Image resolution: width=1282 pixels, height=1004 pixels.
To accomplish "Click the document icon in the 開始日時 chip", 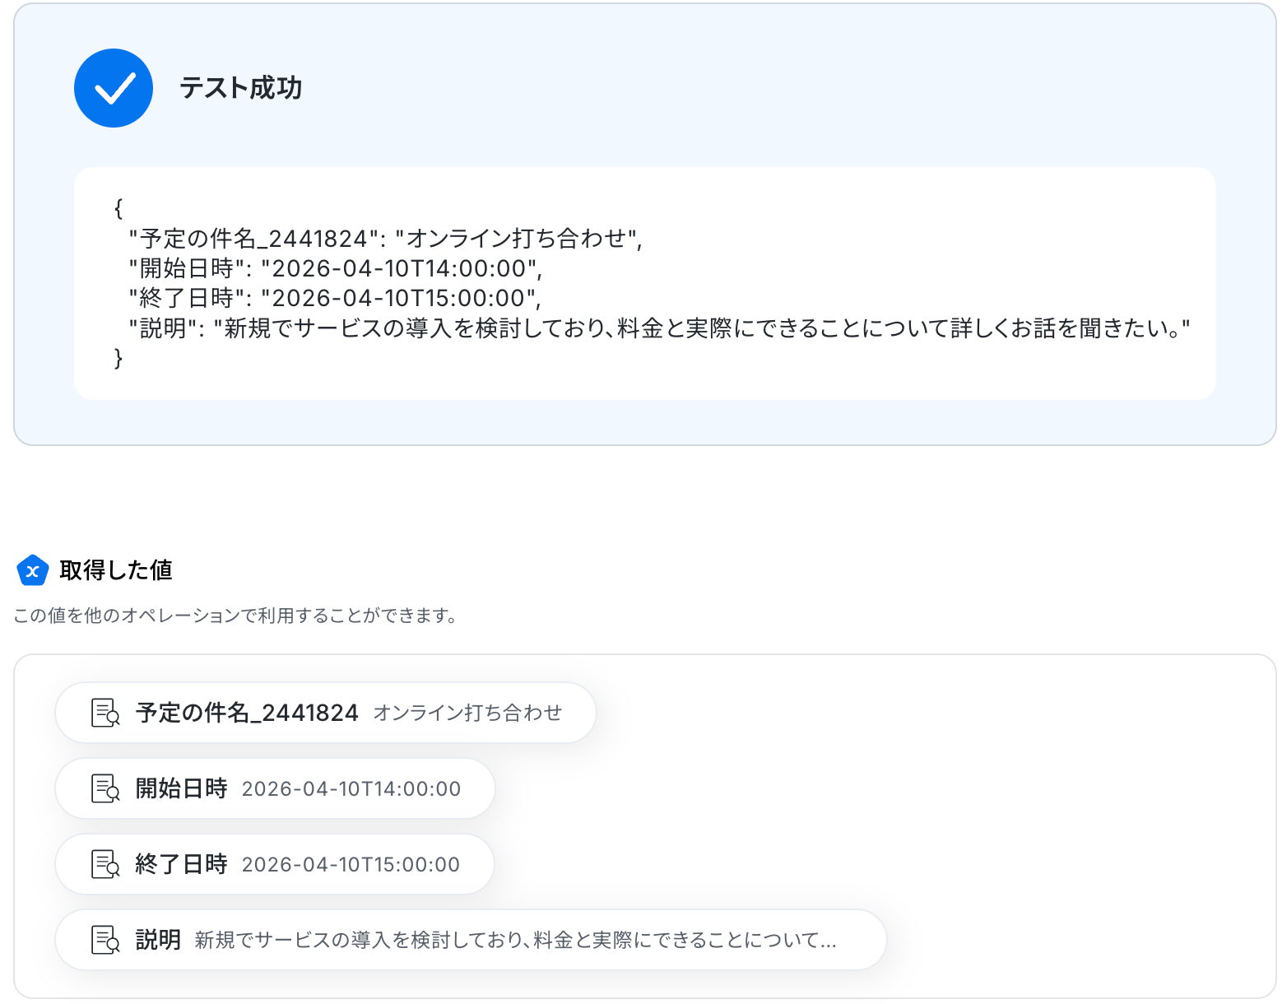I will (105, 788).
